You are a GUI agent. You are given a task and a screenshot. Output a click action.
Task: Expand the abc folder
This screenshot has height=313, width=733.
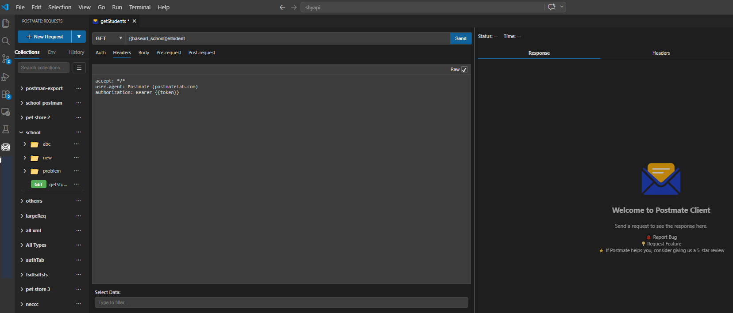25,144
